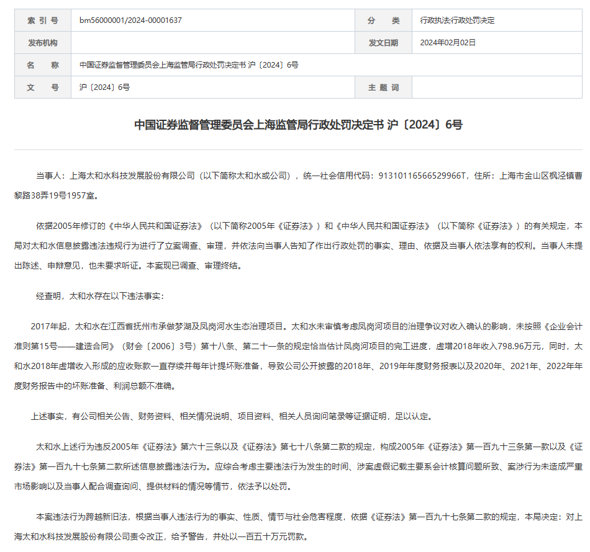Click the 发文日期 label cell
Screen dimensions: 590x552
click(x=383, y=43)
